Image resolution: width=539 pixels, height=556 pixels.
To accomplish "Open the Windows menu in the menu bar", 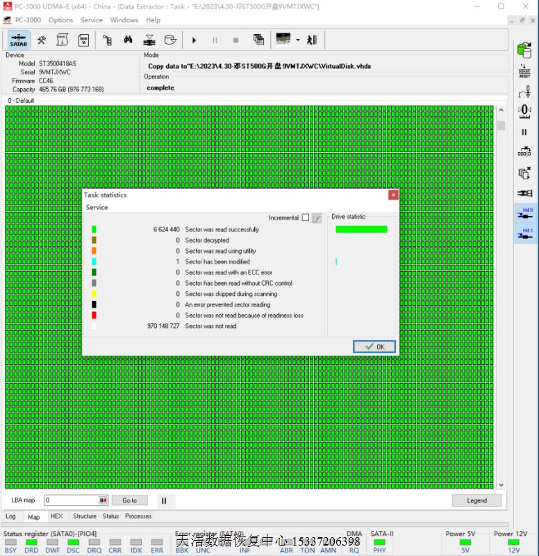I will (x=124, y=20).
